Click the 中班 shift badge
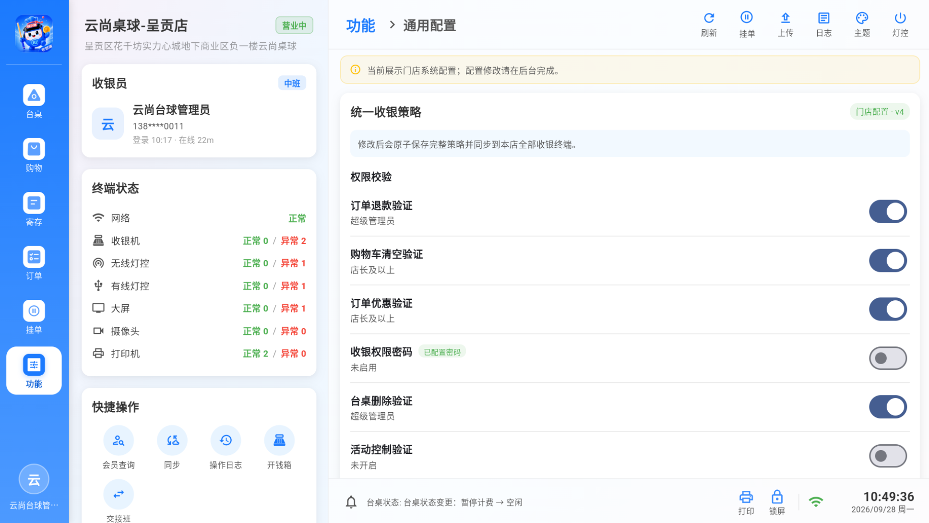 (292, 83)
